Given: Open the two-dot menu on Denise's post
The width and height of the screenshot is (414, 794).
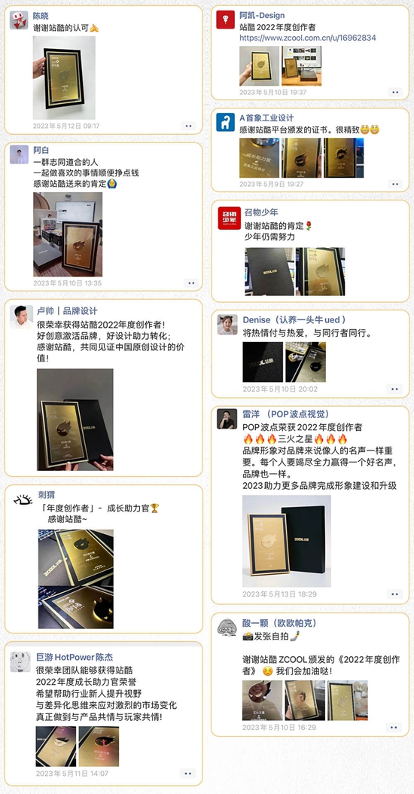Looking at the screenshot, I should [x=394, y=389].
